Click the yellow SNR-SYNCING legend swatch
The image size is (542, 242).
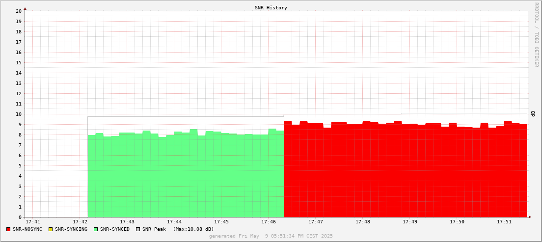pyautogui.click(x=51, y=229)
